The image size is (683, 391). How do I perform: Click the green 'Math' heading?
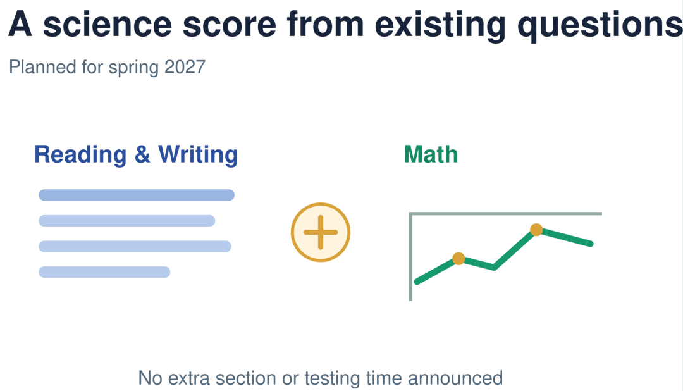(x=431, y=154)
